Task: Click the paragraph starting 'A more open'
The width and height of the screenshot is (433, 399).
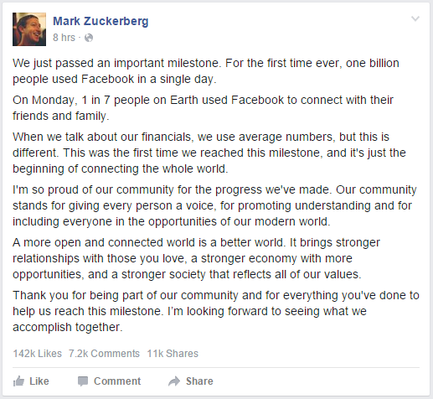Action: [x=196, y=258]
